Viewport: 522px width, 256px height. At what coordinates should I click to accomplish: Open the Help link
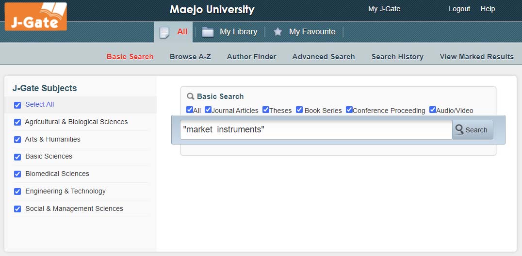488,9
